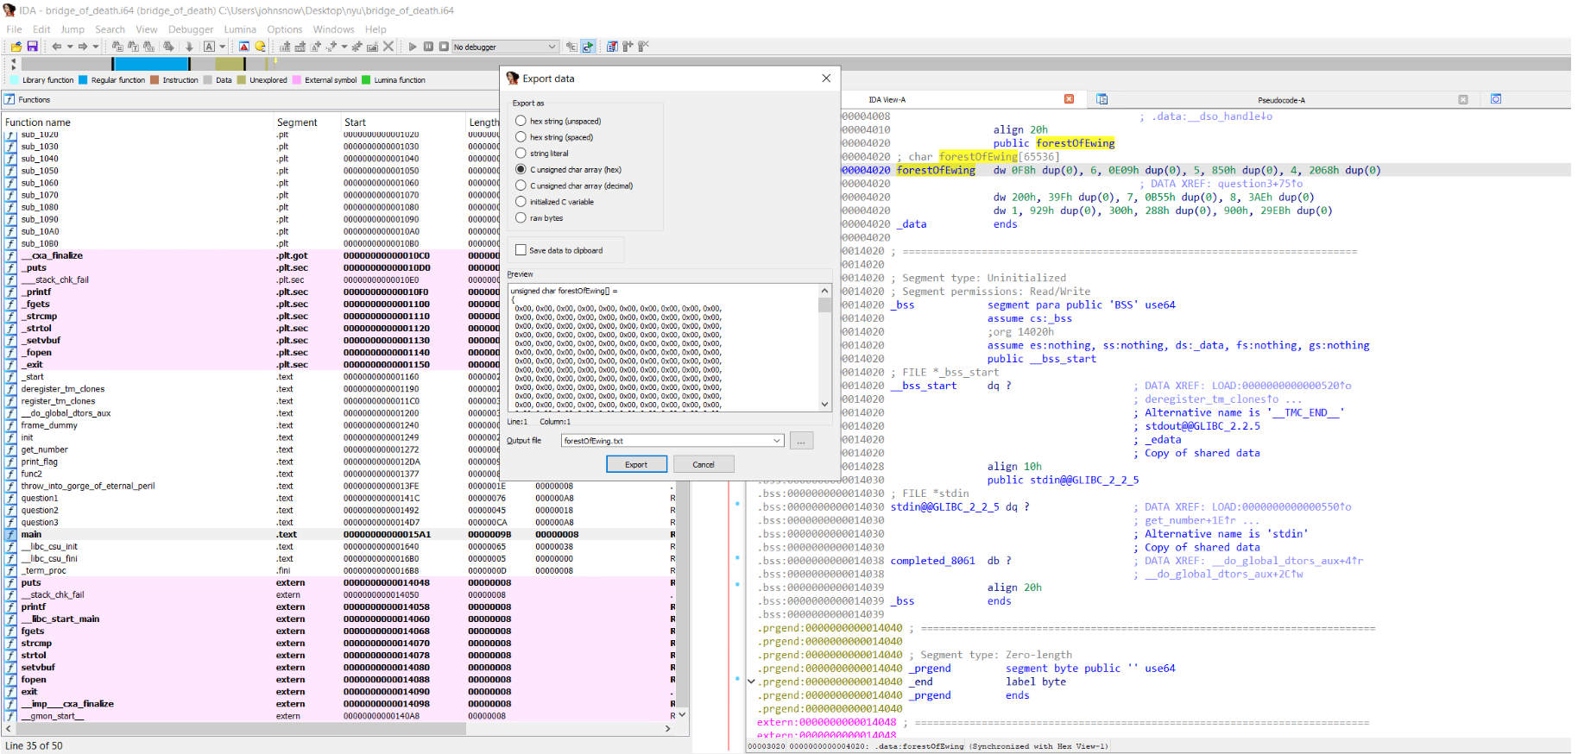Jump forward with the right arrow icon
This screenshot has width=1578, height=754.
coord(83,47)
